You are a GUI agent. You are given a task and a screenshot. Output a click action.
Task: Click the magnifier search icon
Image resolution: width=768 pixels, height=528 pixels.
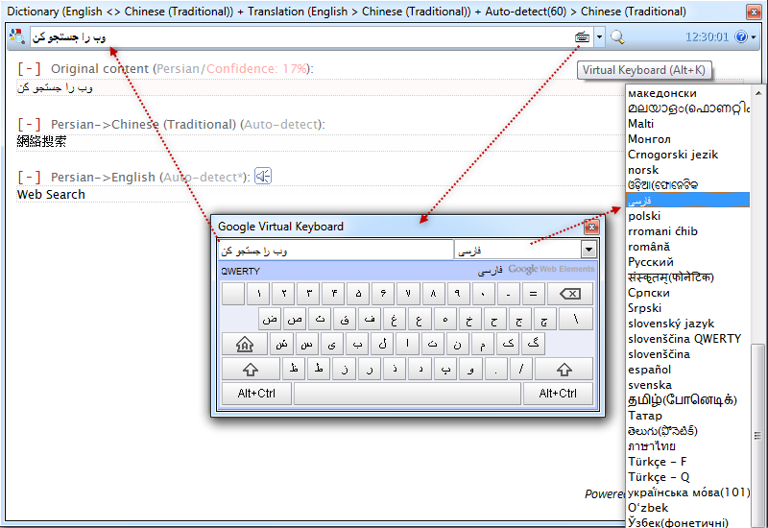point(617,37)
